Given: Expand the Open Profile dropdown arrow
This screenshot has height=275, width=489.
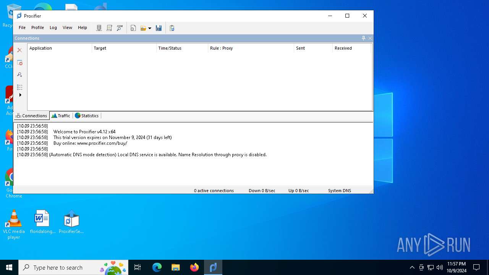Looking at the screenshot, I should pyautogui.click(x=150, y=28).
